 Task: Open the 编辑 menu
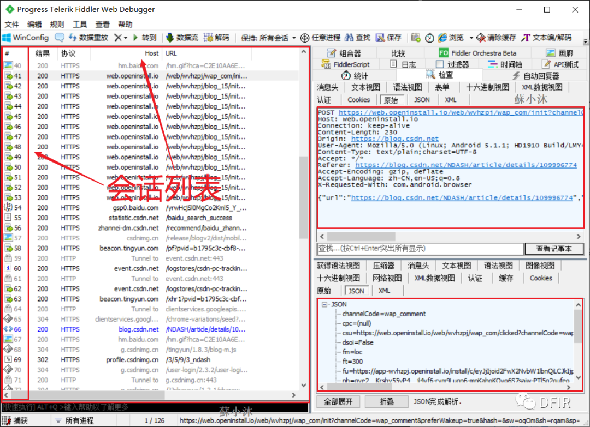[x=34, y=25]
